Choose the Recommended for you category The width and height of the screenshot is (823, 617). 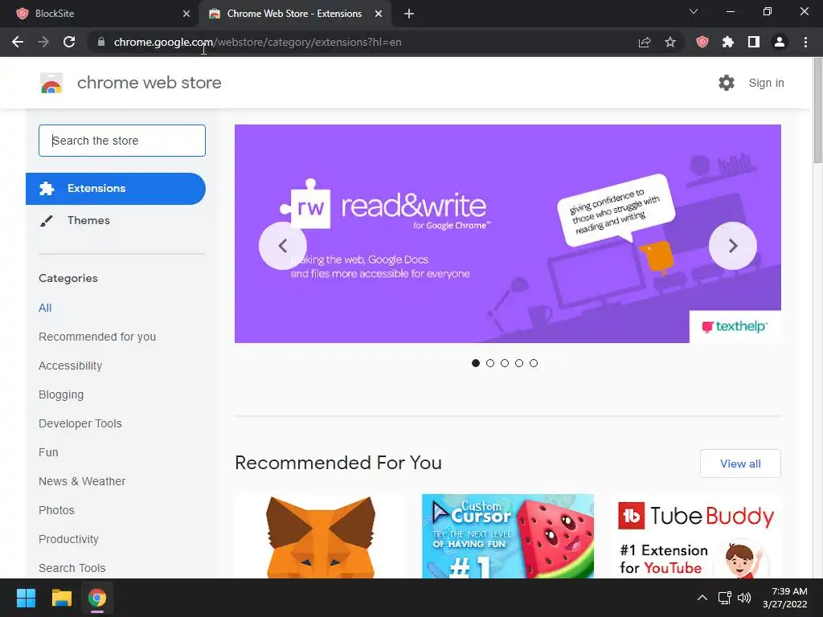tap(97, 337)
